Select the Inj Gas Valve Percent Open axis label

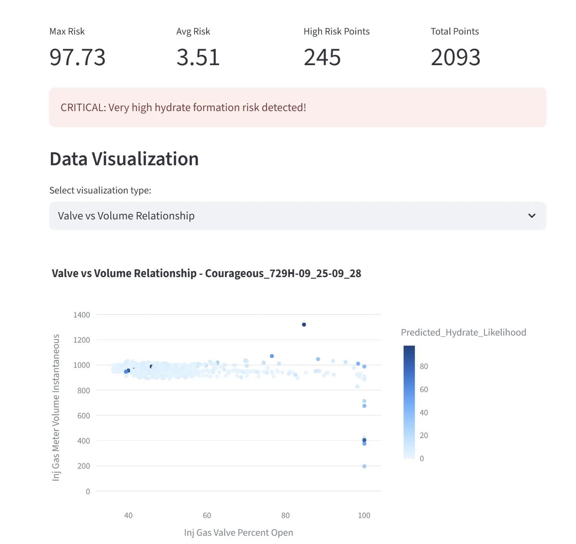point(239,532)
